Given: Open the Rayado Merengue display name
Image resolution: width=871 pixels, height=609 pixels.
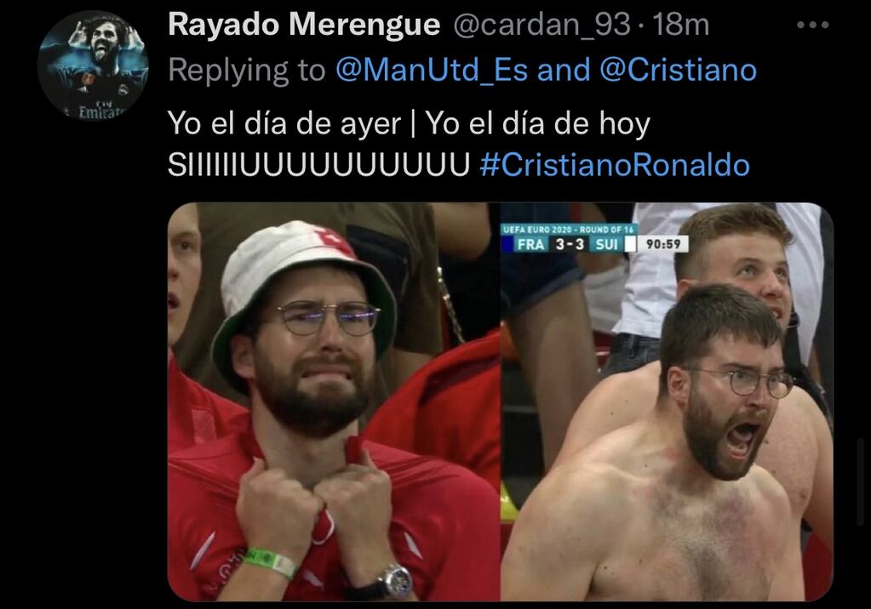Looking at the screenshot, I should tap(304, 25).
